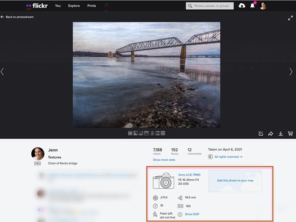Open the All rights reserved dropdown
Image resolution: width=296 pixels, height=222 pixels.
(x=228, y=157)
